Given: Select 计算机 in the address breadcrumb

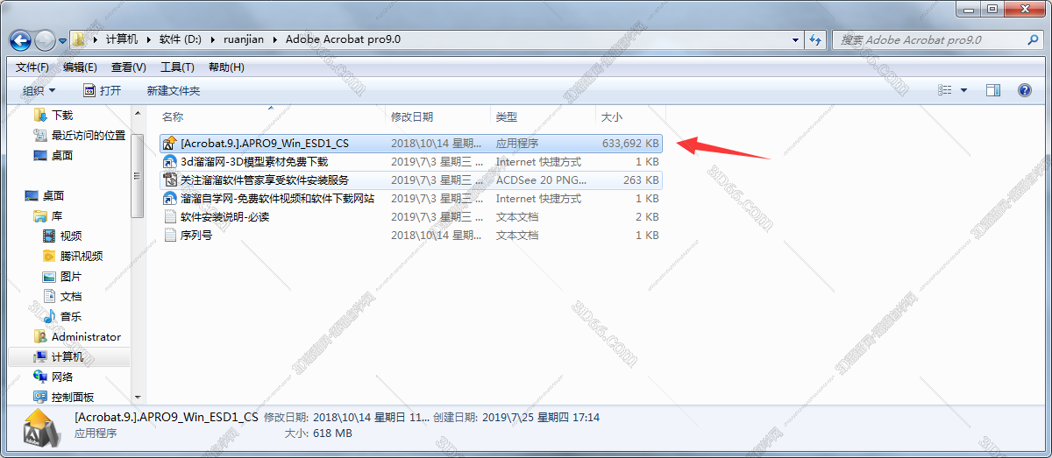Looking at the screenshot, I should coord(122,39).
